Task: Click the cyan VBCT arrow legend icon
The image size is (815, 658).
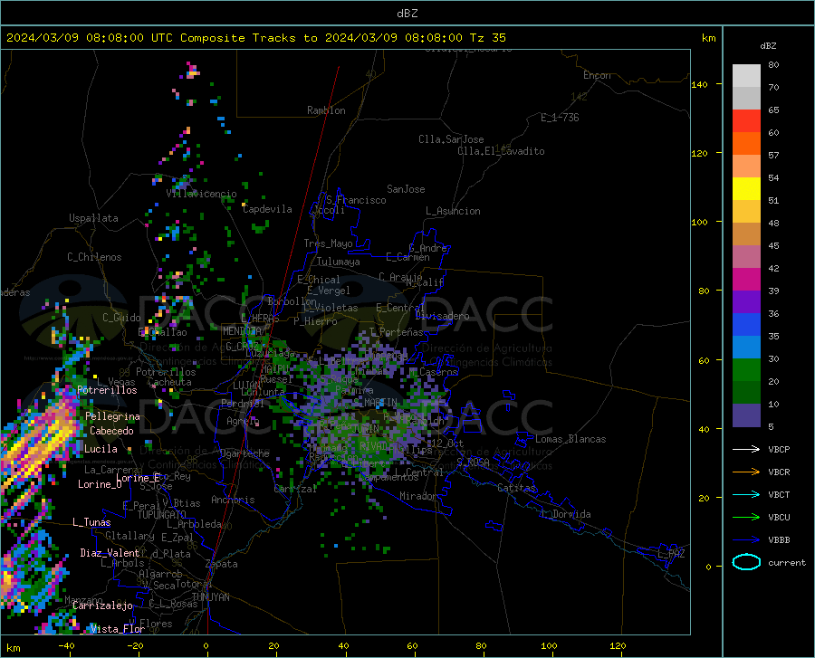Action: click(x=746, y=494)
